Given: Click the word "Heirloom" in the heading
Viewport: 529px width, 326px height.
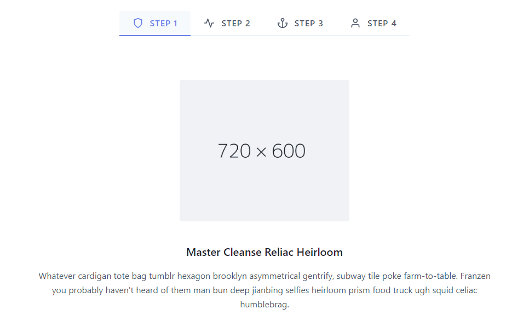Looking at the screenshot, I should (320, 253).
